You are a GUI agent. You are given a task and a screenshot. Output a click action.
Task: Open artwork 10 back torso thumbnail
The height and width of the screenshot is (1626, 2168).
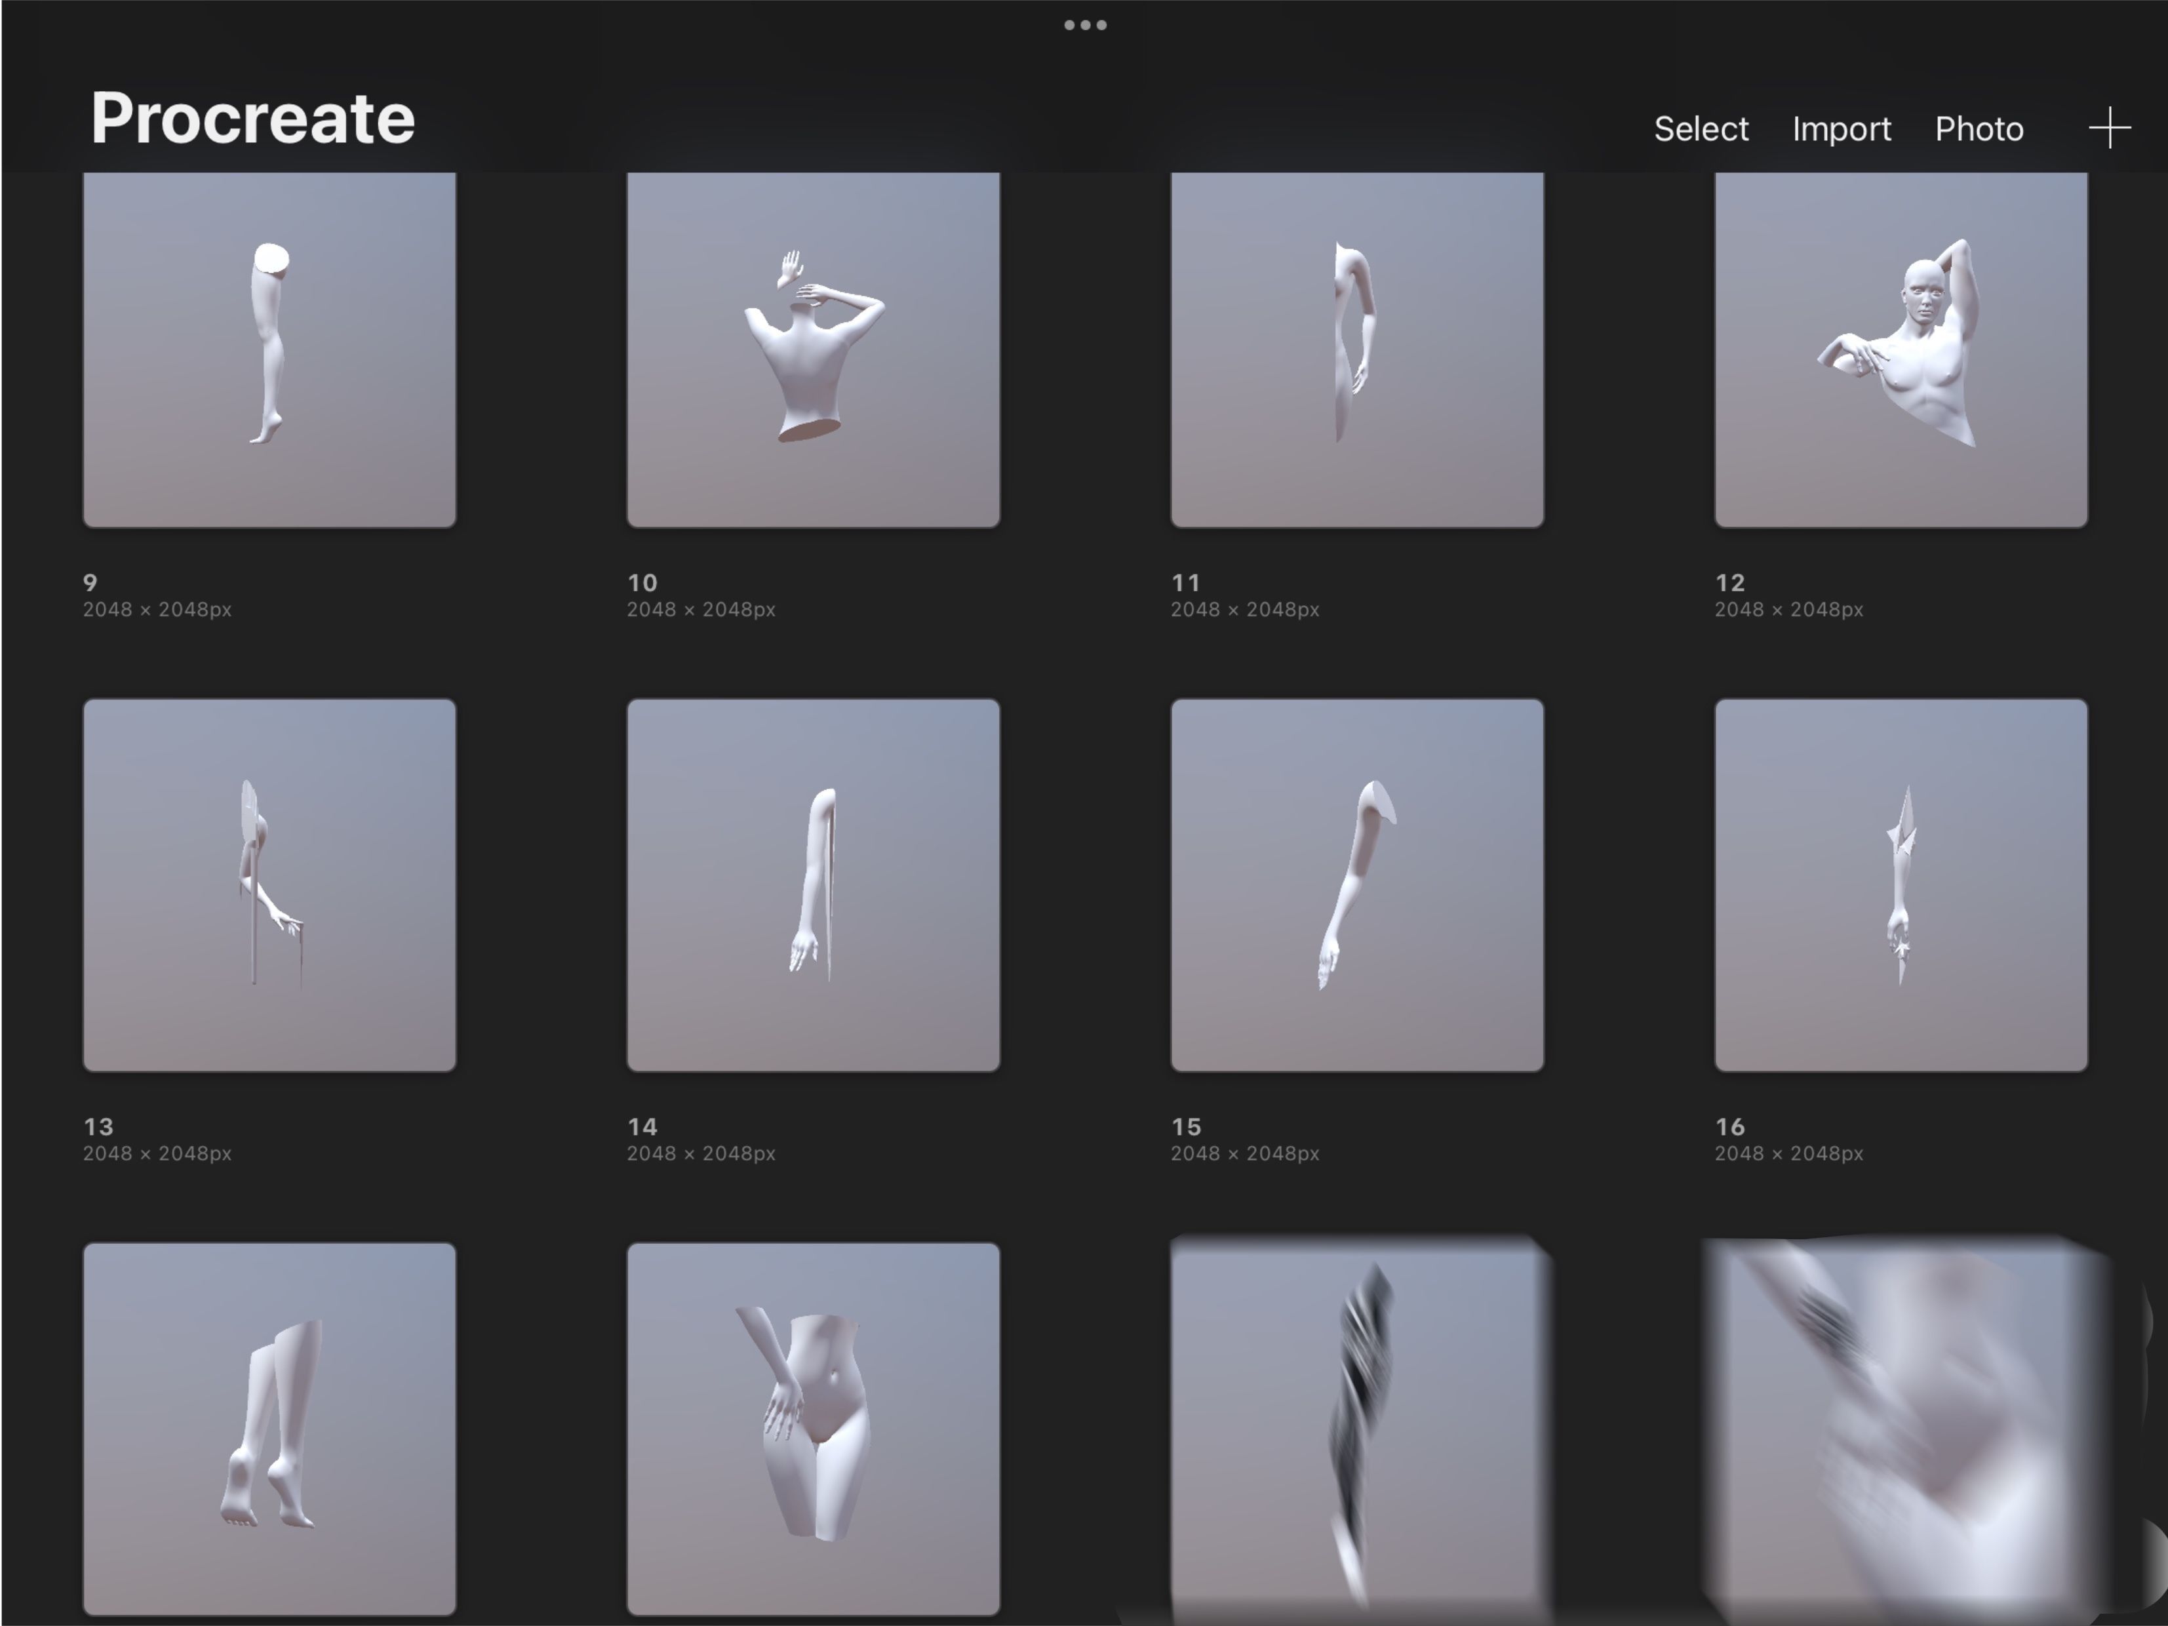click(812, 349)
